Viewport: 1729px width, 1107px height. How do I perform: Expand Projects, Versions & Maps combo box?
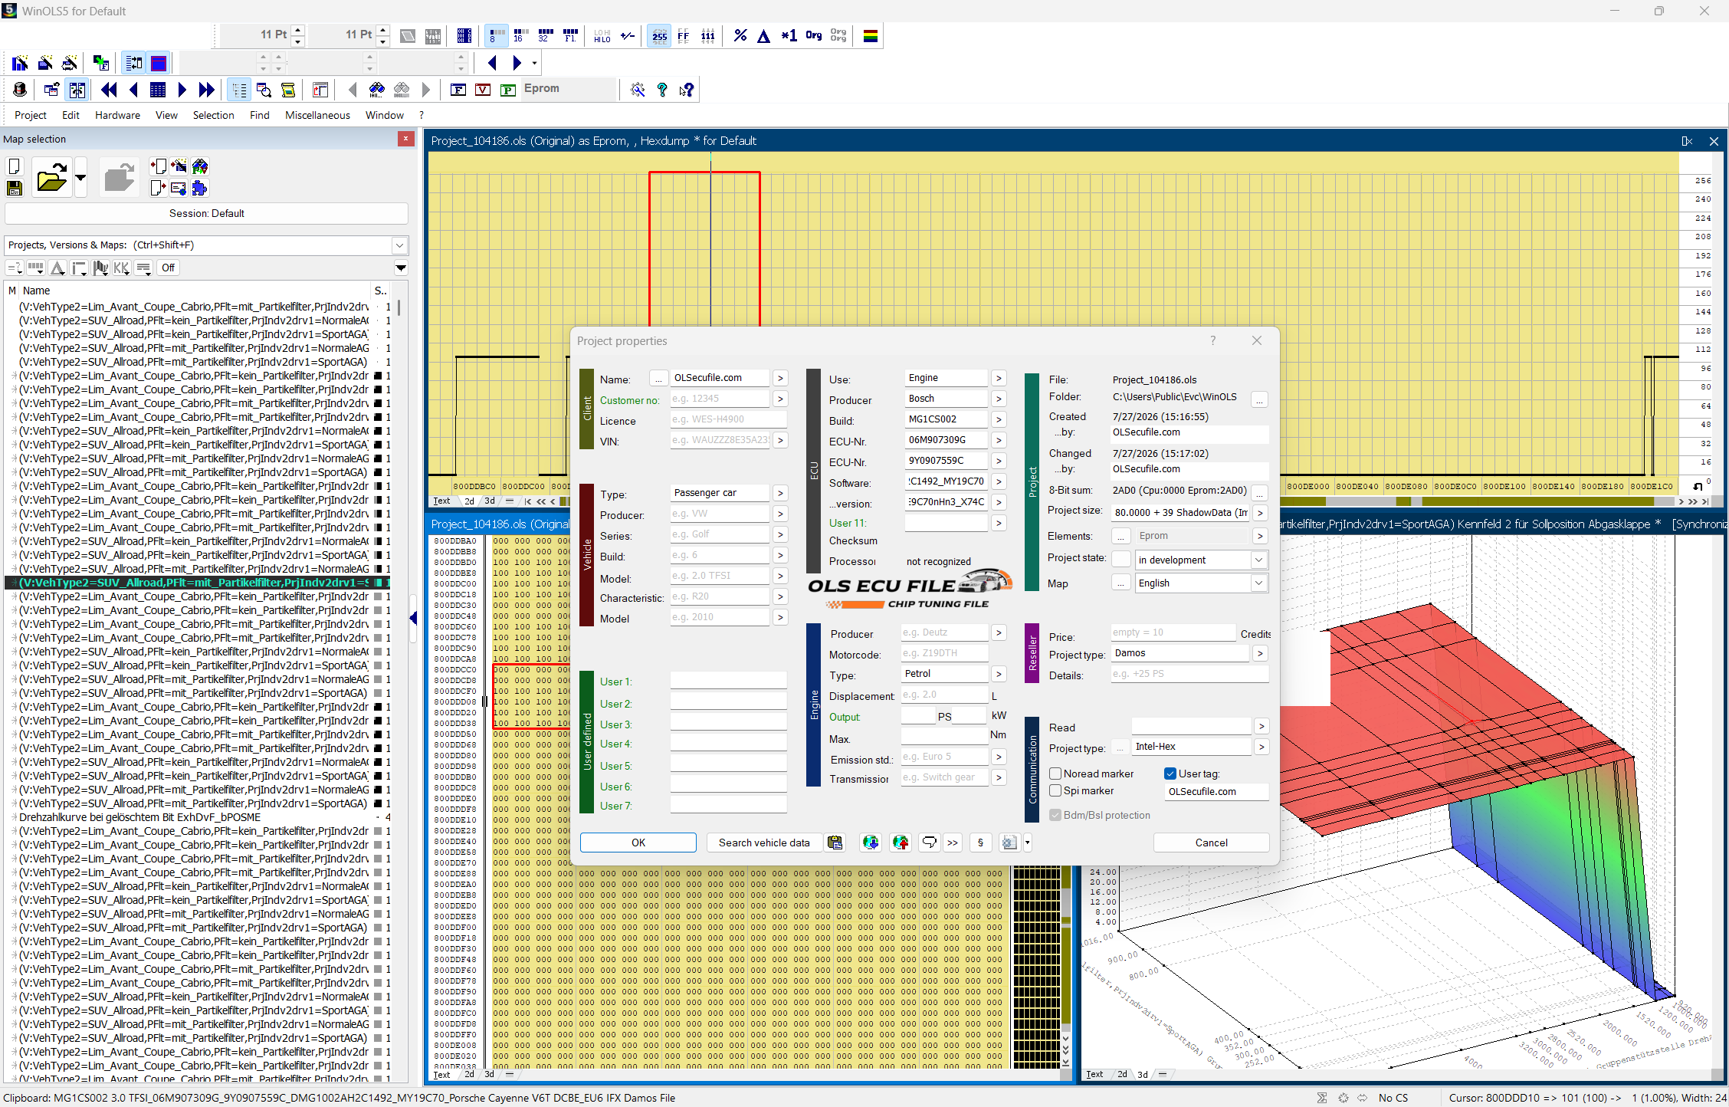point(399,245)
